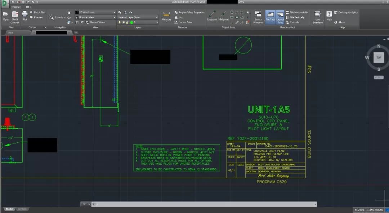Activate the Midpoint object snap
This screenshot has height=213, width=389.
coord(223,15)
